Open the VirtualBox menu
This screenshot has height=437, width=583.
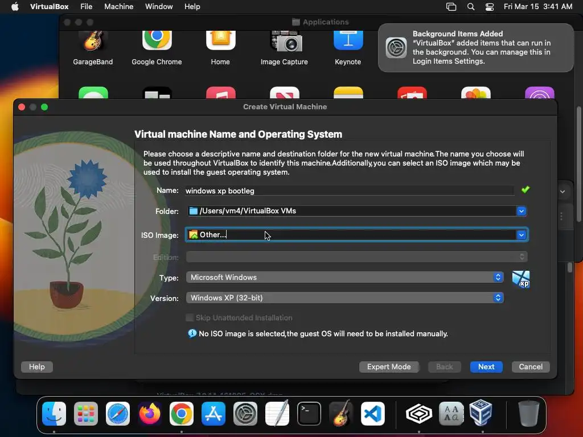click(x=50, y=7)
